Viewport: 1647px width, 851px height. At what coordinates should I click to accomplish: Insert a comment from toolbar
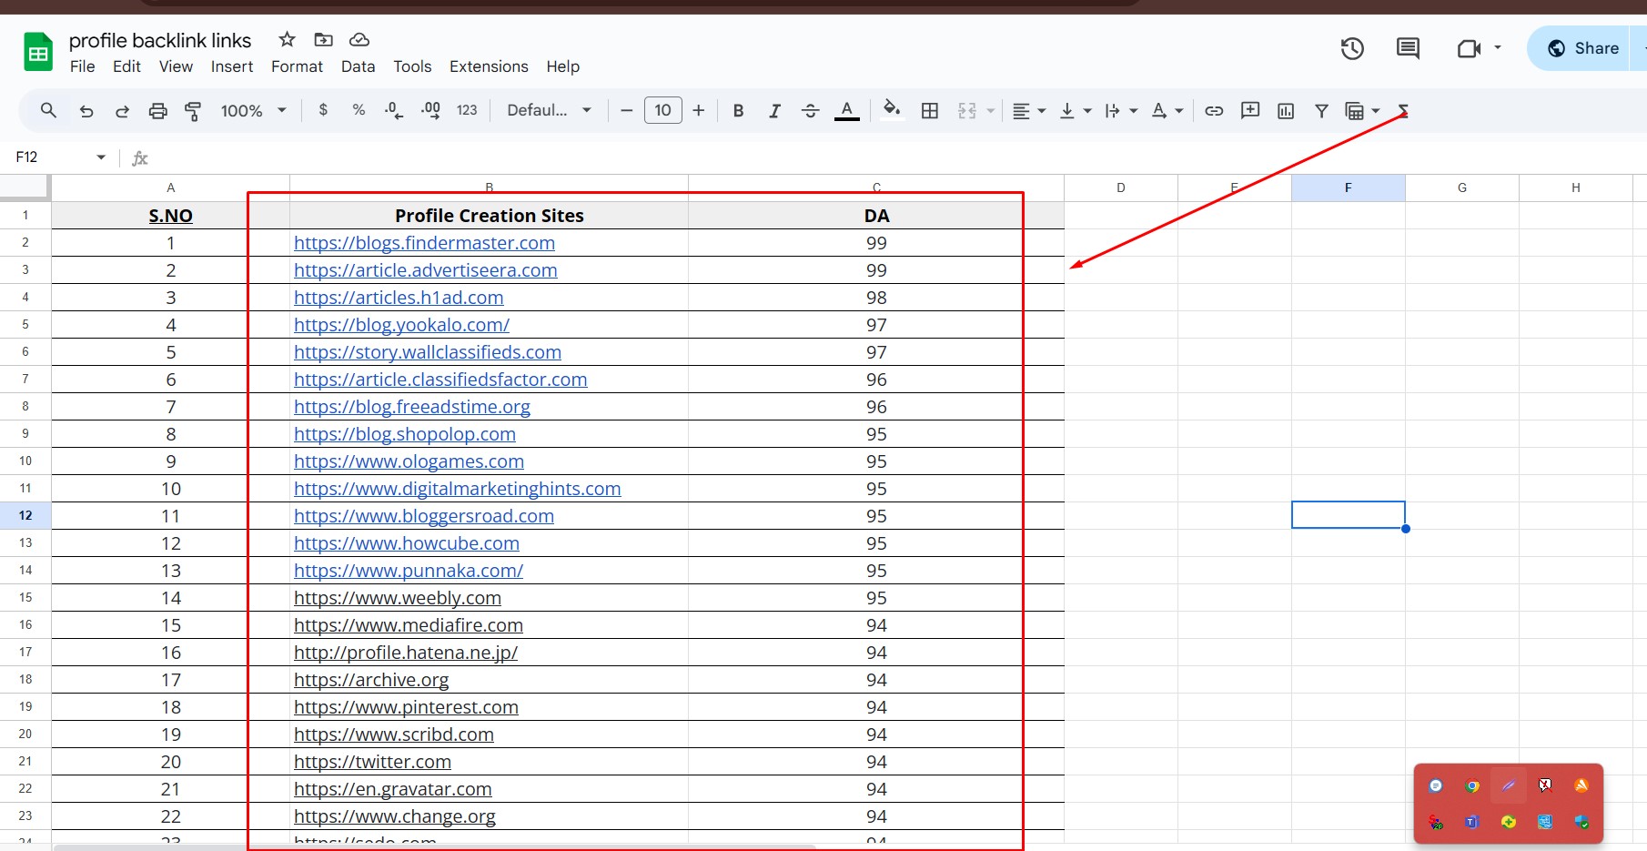(x=1250, y=110)
